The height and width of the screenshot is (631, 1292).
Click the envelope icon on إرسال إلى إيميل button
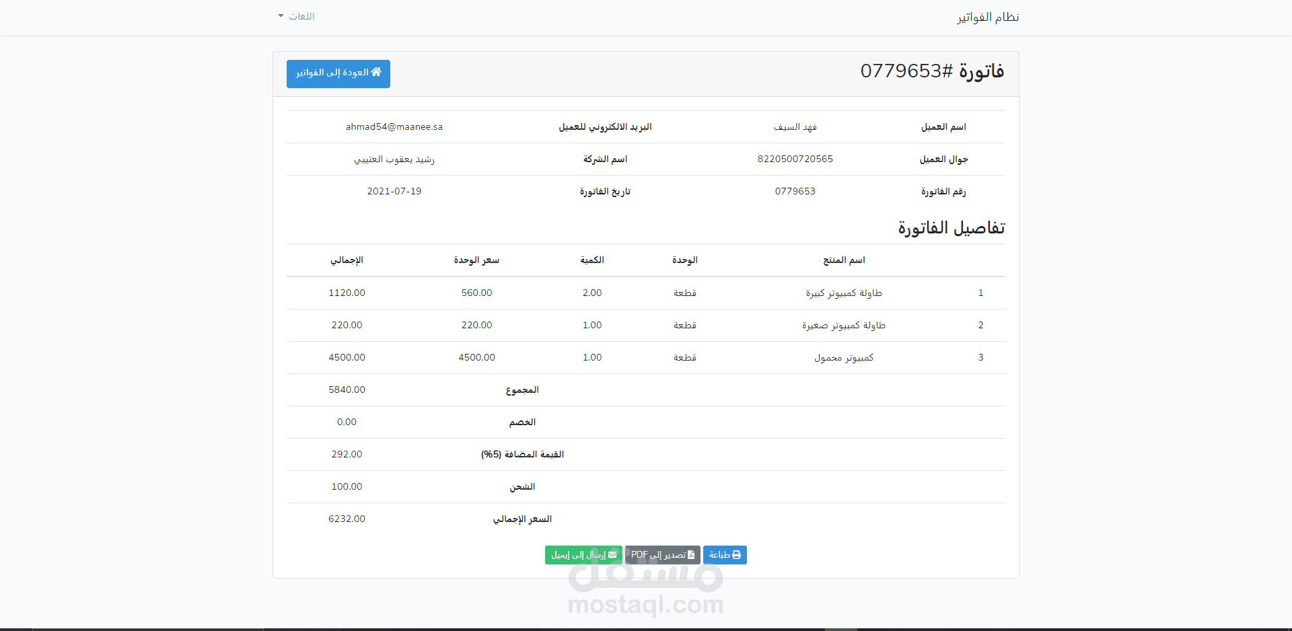(x=612, y=555)
